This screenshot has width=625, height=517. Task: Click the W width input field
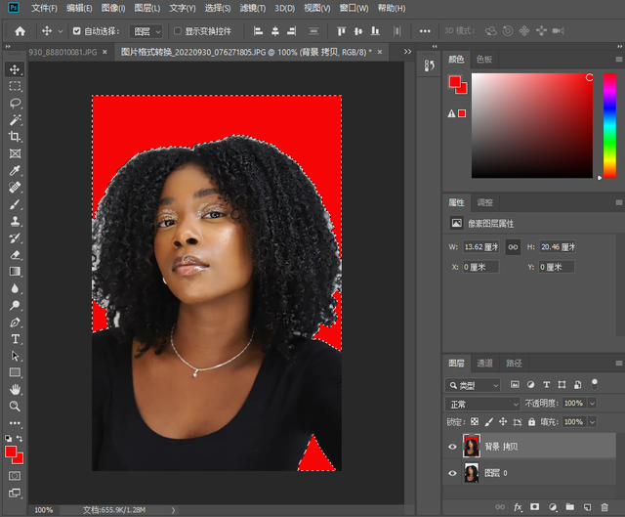click(x=481, y=247)
